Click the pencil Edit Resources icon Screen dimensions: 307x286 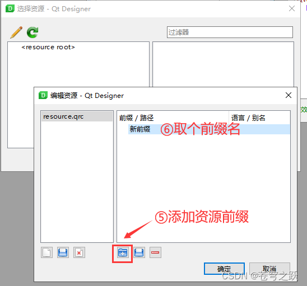click(16, 32)
